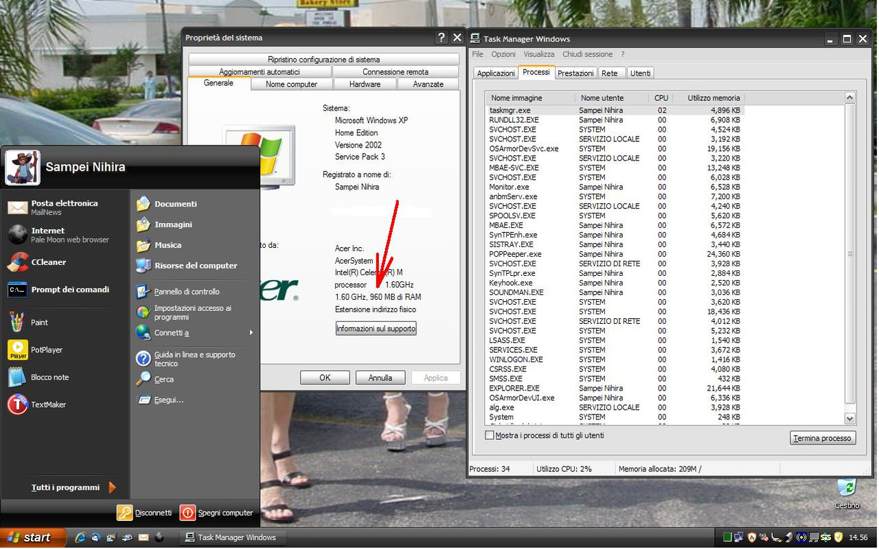879x549 pixels.
Task: Click Annulla in Proprietà del sistema
Action: (380, 377)
